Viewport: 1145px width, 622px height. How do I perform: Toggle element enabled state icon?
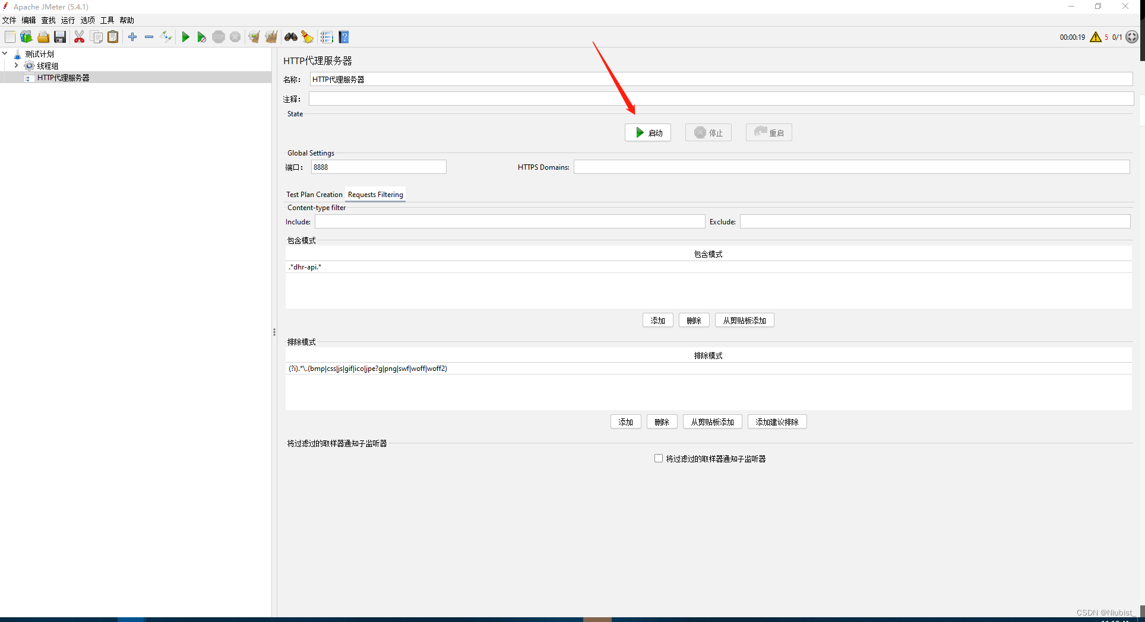(x=166, y=37)
